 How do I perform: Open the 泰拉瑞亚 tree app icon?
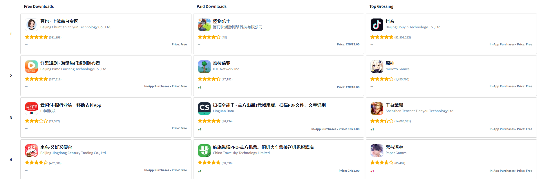point(204,67)
